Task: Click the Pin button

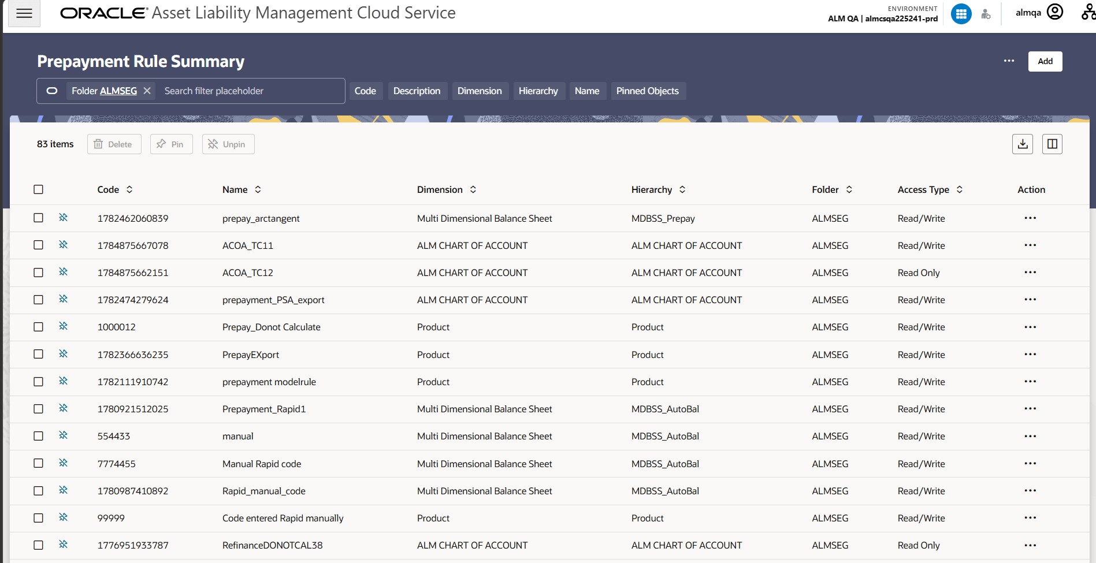Action: (x=171, y=144)
